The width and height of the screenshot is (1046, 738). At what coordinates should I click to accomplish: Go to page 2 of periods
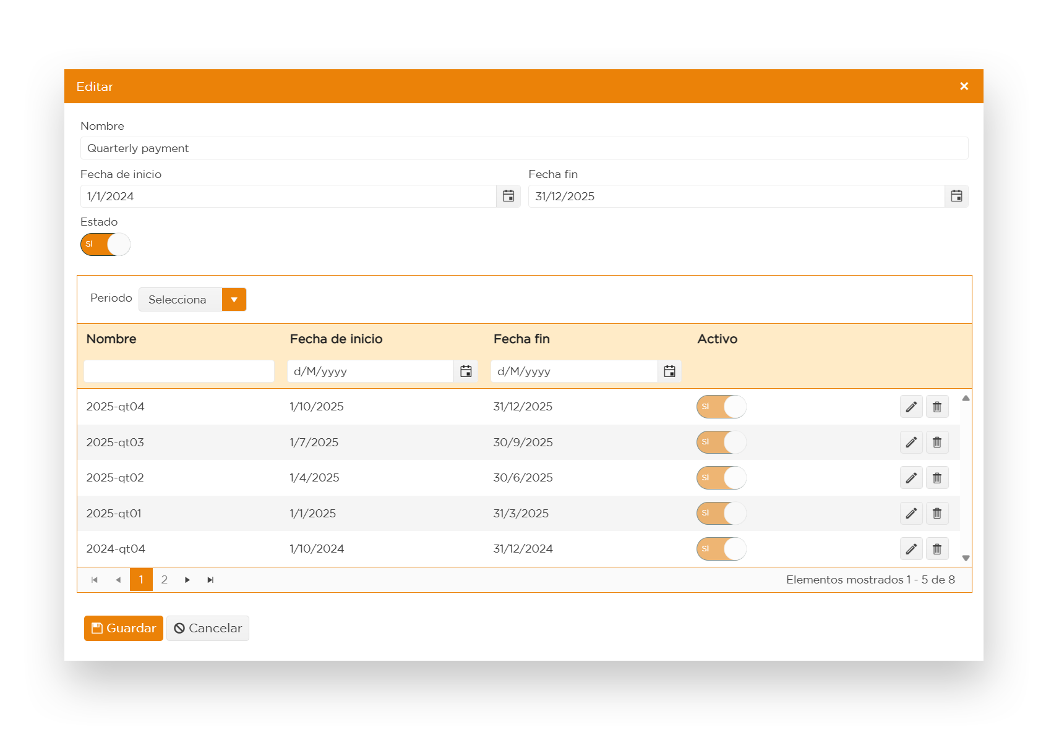tap(165, 580)
